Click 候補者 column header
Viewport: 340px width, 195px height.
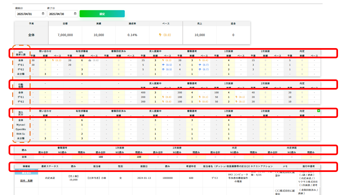[26, 166]
